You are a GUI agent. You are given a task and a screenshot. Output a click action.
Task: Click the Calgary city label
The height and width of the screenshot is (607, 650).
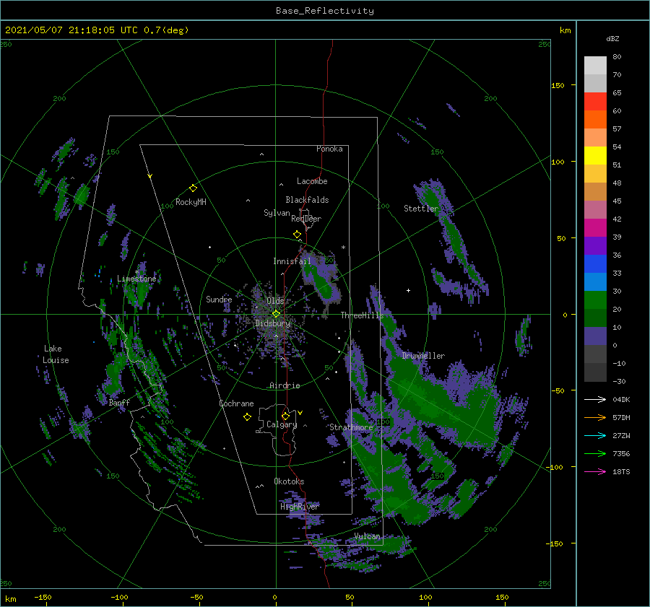point(282,424)
